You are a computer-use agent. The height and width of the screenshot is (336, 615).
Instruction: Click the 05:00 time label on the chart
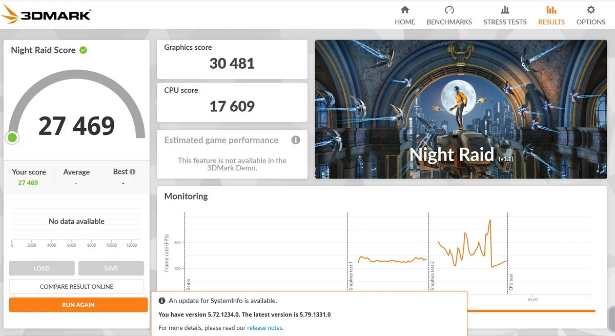pyautogui.click(x=532, y=300)
